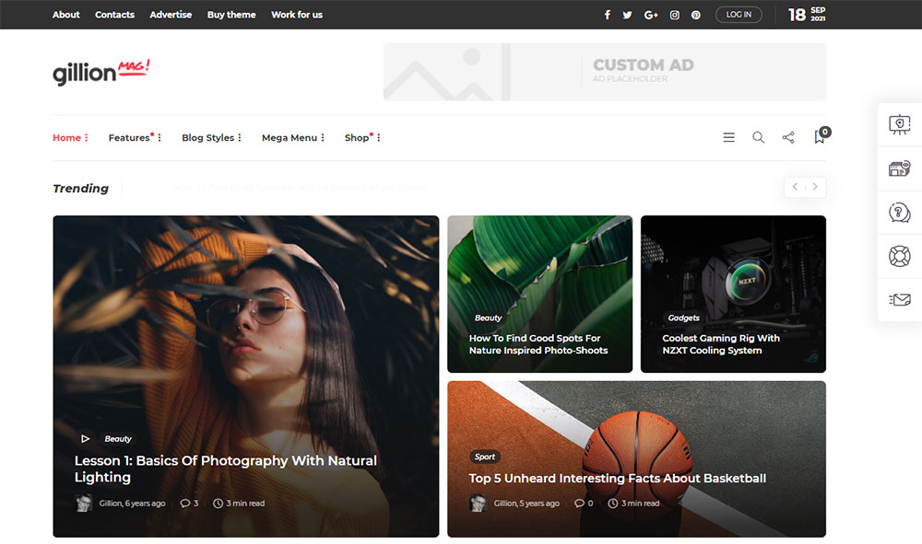Click the clock icon on the Photography lesson

(218, 503)
